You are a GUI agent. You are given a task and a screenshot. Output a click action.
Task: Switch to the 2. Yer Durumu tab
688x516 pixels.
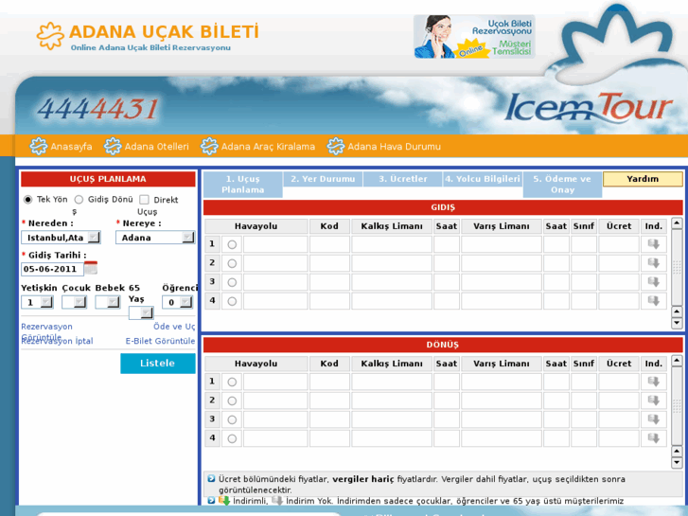coord(323,179)
